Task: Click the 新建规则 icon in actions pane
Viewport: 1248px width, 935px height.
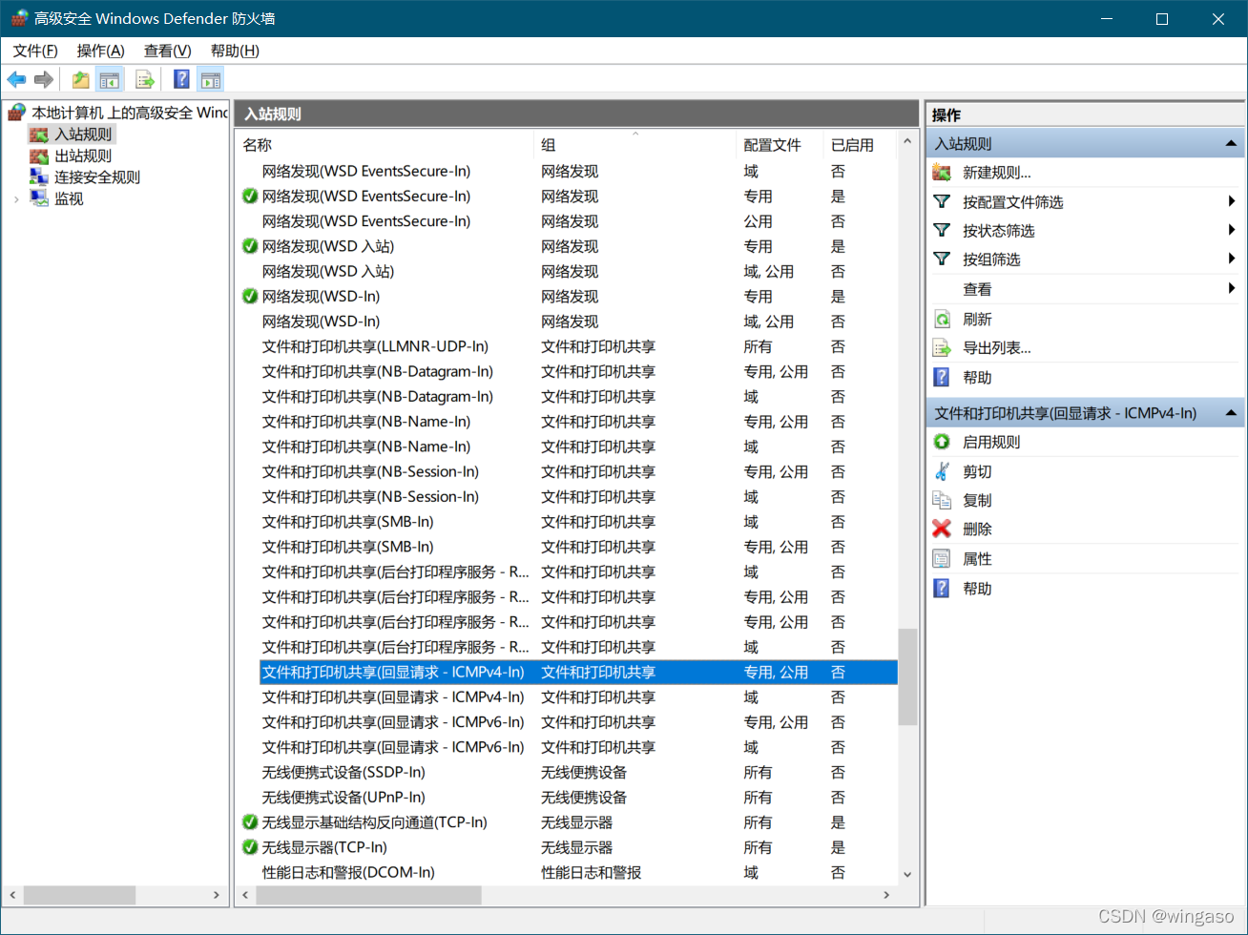Action: 942,173
